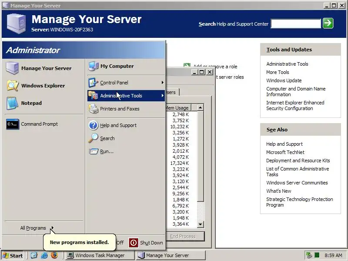
Task: Select the 1,272 K memory usage row
Action: tap(180, 139)
